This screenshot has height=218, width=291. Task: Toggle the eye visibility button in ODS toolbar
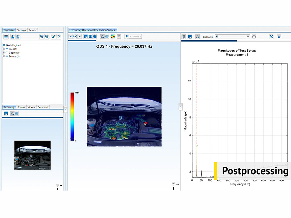coord(119,36)
